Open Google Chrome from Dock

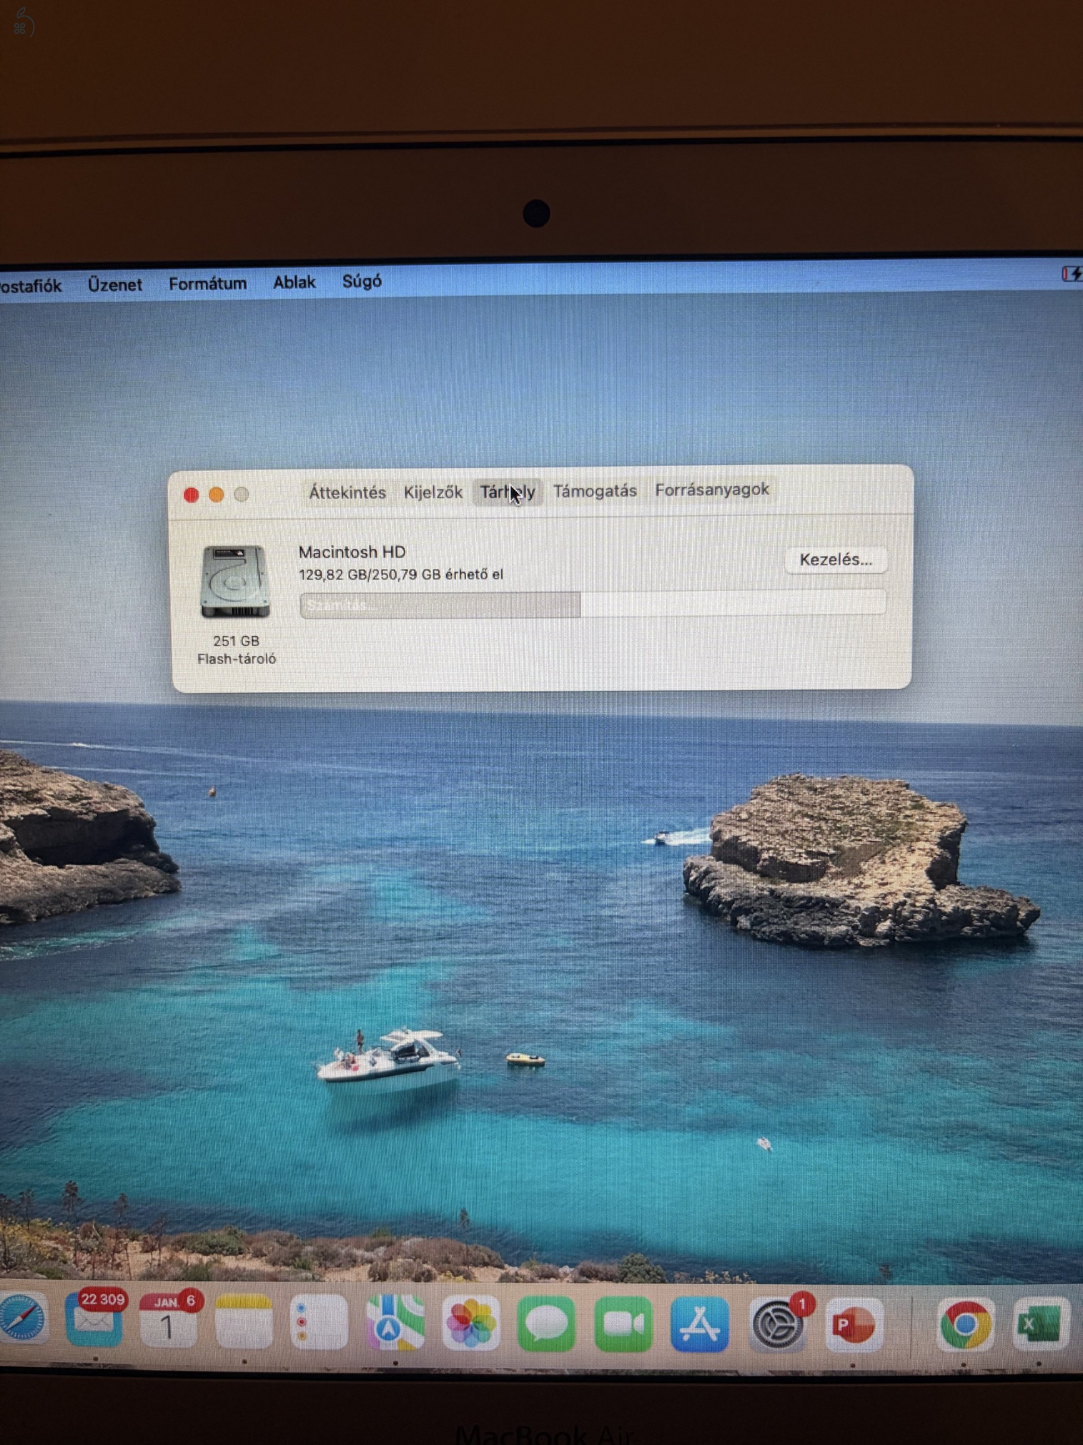966,1325
